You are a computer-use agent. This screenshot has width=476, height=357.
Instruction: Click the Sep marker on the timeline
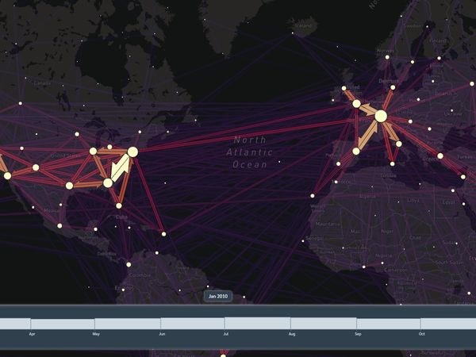point(357,335)
